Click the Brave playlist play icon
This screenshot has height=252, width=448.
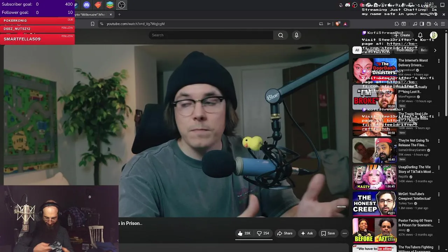329,24
